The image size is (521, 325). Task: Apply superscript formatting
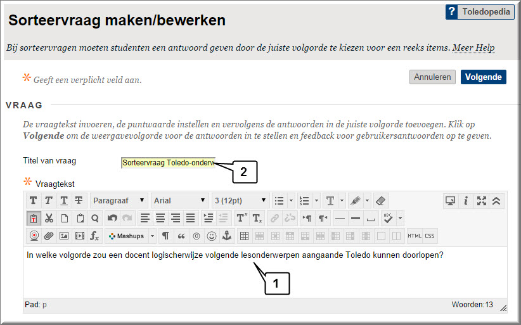pyautogui.click(x=241, y=219)
